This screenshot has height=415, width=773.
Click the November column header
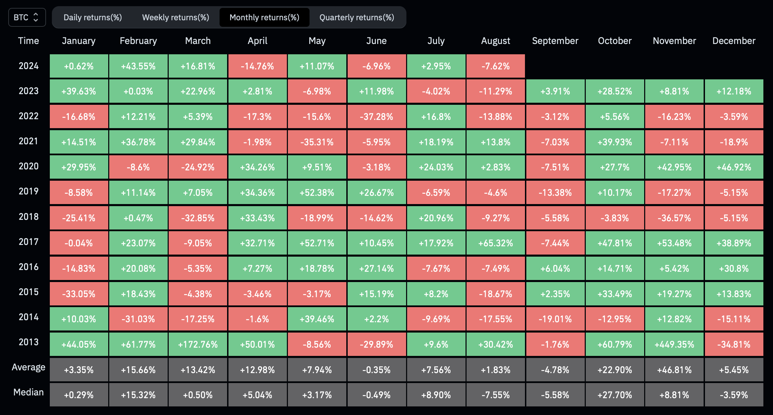click(x=674, y=41)
